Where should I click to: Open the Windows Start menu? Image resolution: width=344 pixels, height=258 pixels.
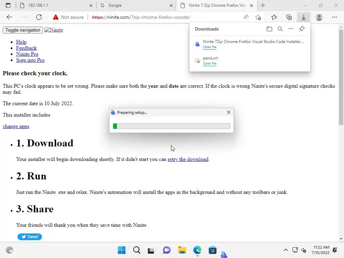[x=122, y=250]
